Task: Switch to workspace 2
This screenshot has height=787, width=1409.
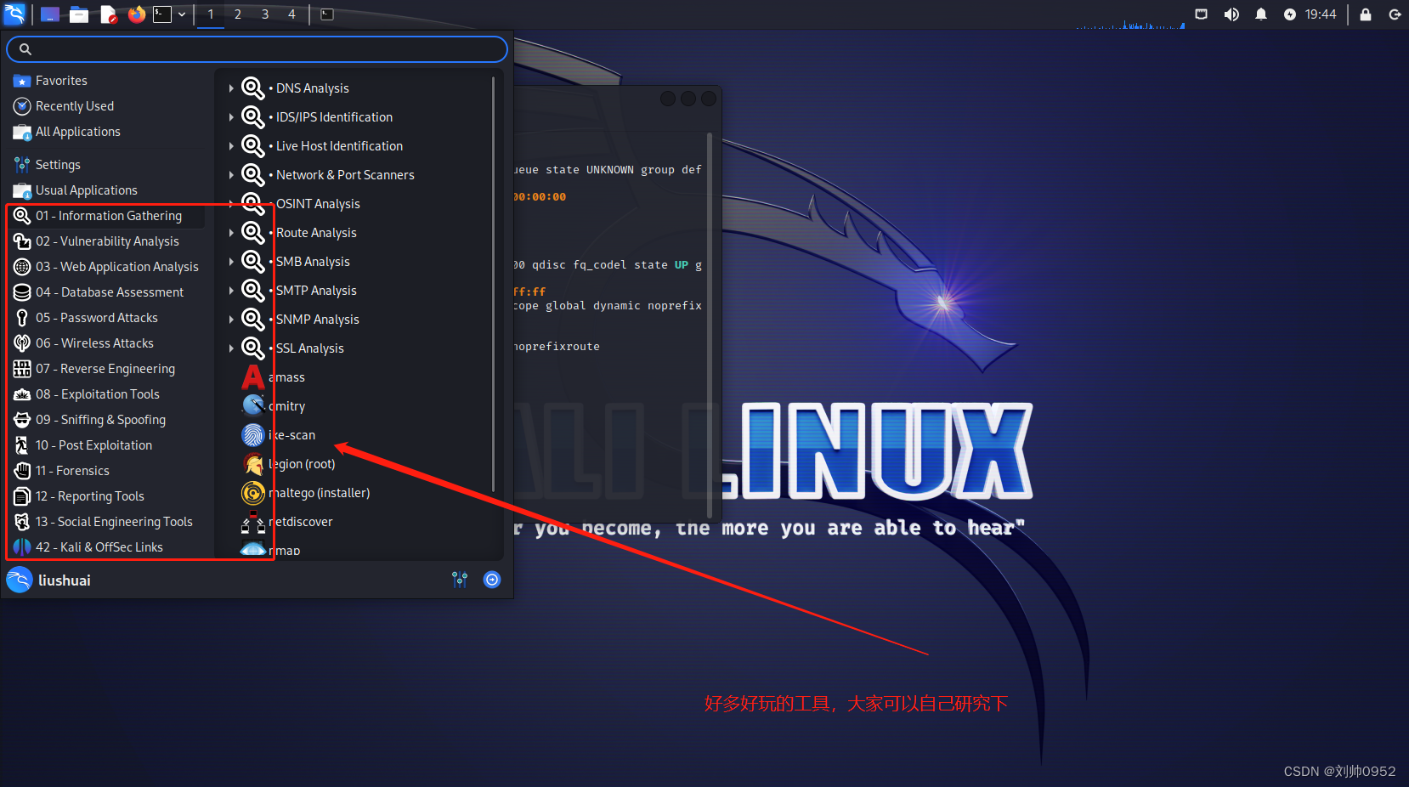Action: click(x=238, y=14)
